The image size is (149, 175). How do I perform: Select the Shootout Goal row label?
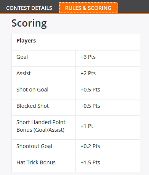(34, 146)
